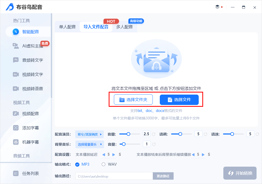Switch to 单人配音 tab
The image size is (262, 184).
click(x=67, y=27)
